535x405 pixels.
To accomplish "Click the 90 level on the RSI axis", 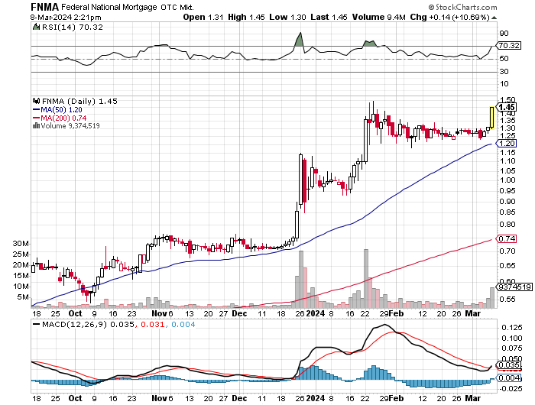I will tap(504, 34).
